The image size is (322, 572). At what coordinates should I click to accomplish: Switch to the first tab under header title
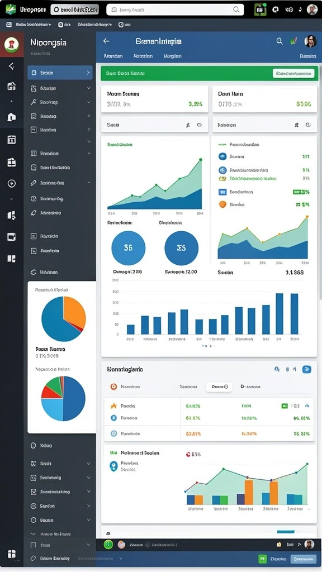pyautogui.click(x=113, y=56)
